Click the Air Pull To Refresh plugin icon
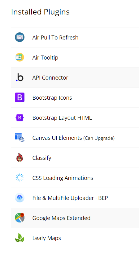 20,37
